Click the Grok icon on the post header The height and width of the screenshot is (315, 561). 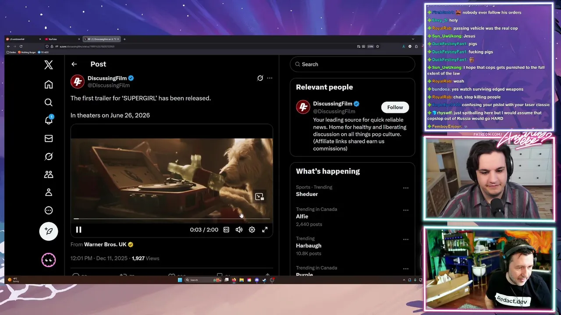(260, 78)
